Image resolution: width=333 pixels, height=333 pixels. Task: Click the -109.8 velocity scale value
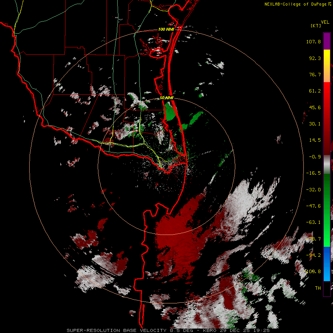[x=312, y=272]
